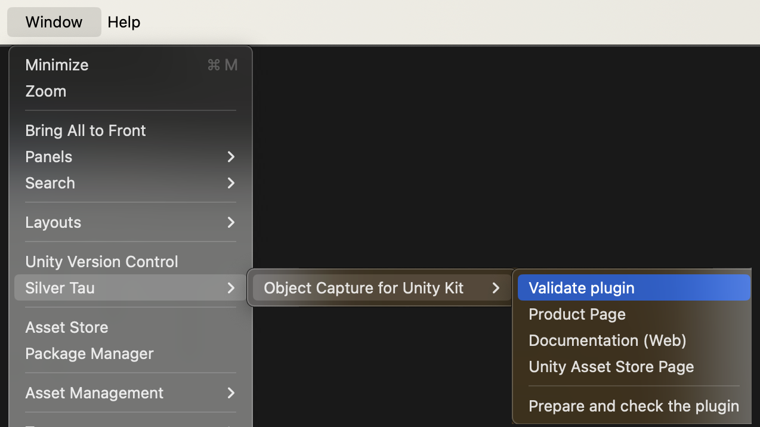The width and height of the screenshot is (760, 427).
Task: Open the Layouts submenu
Action: point(131,222)
